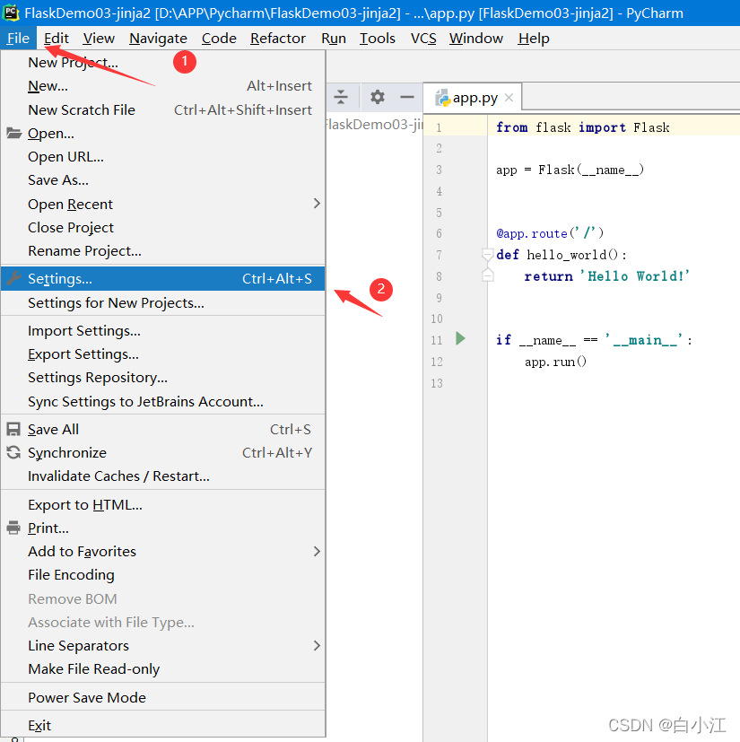Click the floppy disk Save All icon
740x742 pixels.
pyautogui.click(x=13, y=429)
